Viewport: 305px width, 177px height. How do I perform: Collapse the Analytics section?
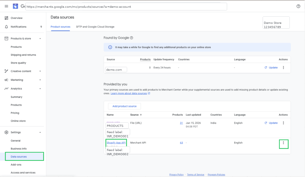pyautogui.click(x=40, y=88)
